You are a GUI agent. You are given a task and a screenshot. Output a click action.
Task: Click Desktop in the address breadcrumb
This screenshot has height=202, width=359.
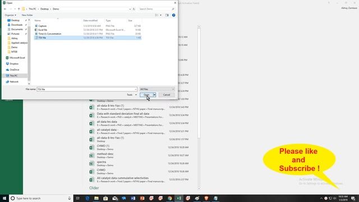point(44,9)
